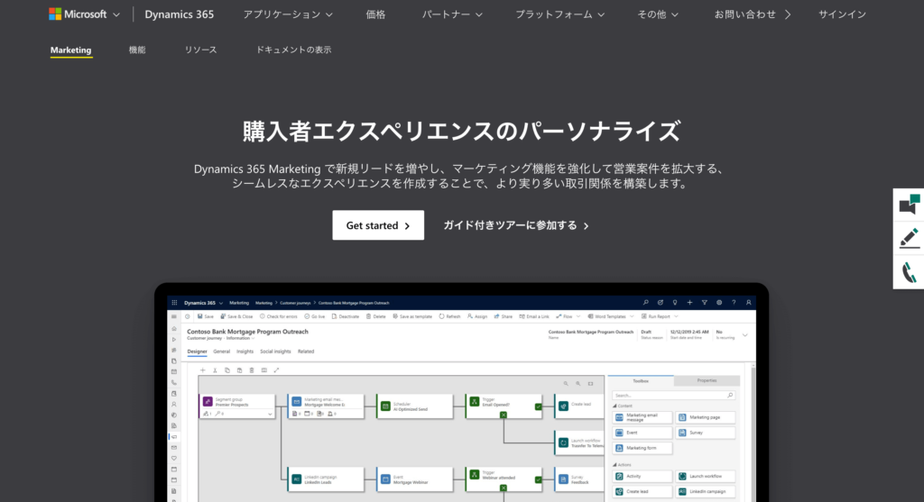Select the Marketing sub-navigation tab
This screenshot has width=924, height=502.
pos(70,50)
